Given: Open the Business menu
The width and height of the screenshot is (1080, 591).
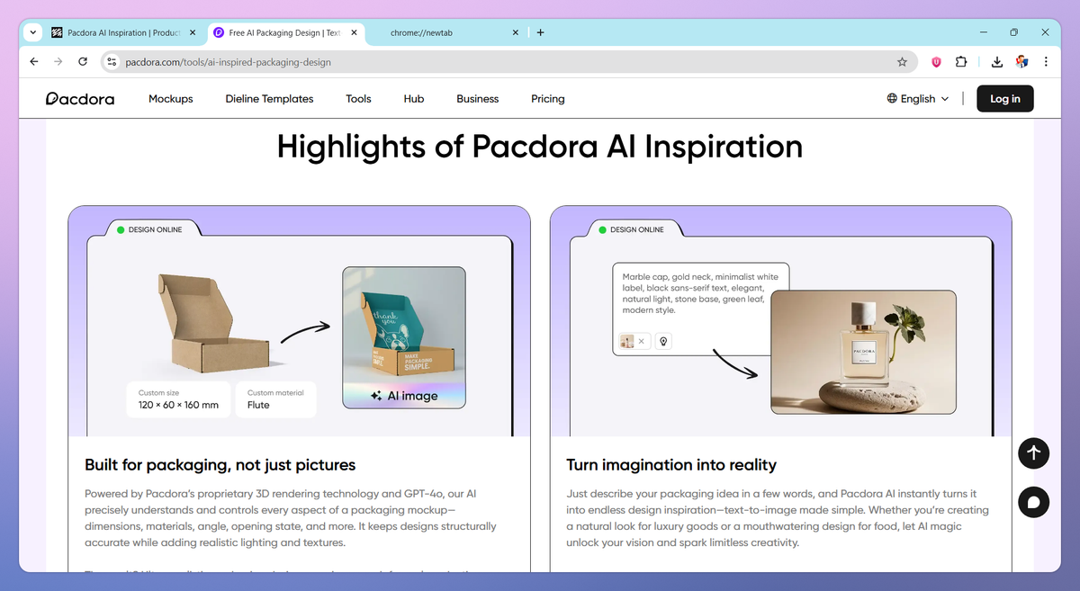Looking at the screenshot, I should (x=478, y=99).
